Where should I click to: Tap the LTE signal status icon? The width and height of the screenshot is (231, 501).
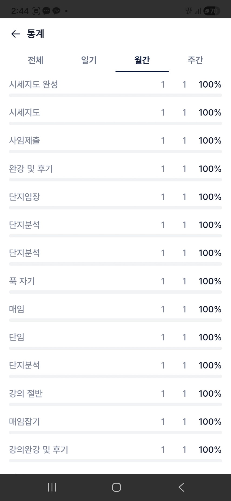tap(189, 11)
